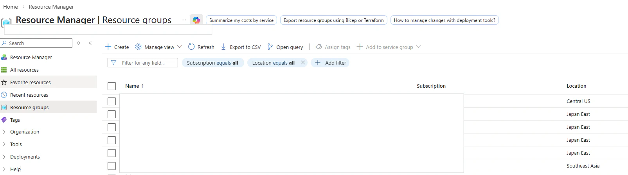The width and height of the screenshot is (628, 175).
Task: Sort by Location column header
Action: (x=576, y=86)
